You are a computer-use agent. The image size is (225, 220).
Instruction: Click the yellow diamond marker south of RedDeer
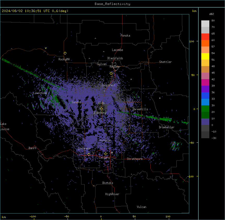click(111, 73)
